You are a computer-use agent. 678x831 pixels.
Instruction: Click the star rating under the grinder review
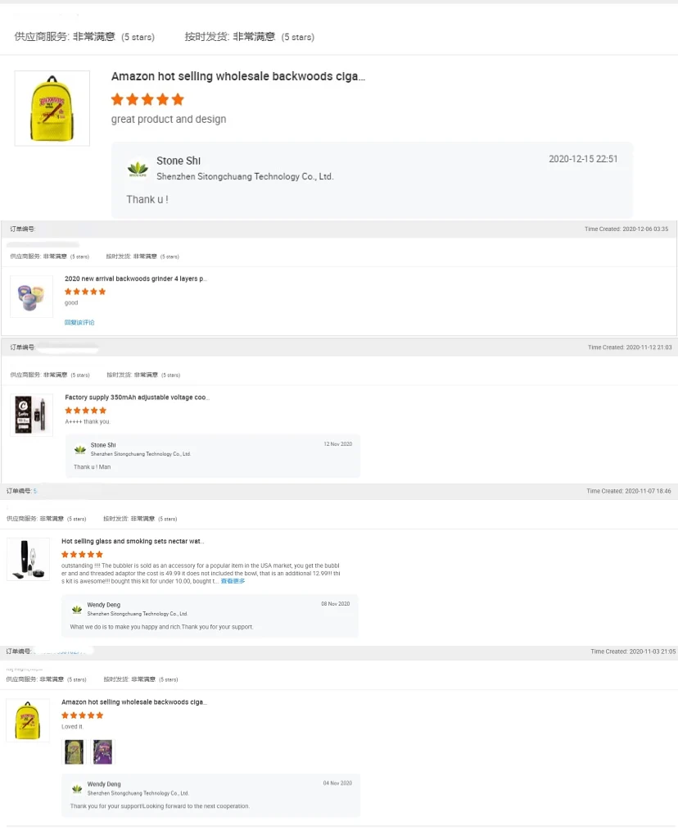coord(85,291)
